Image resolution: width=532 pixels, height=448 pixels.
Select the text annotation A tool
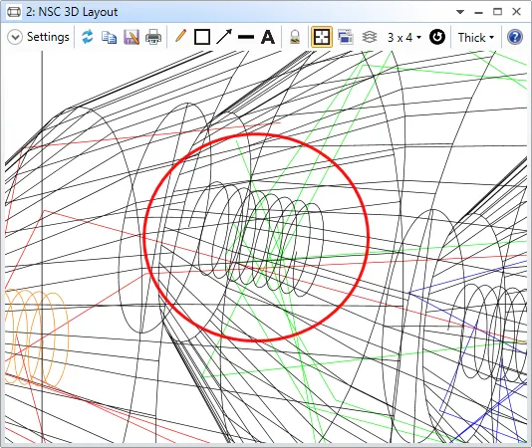pyautogui.click(x=268, y=37)
